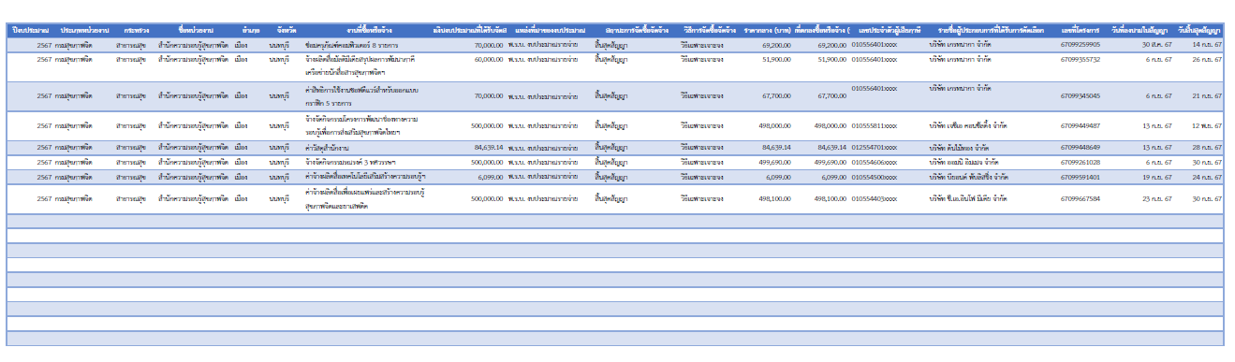Click the กระทรวง column header

click(x=138, y=32)
